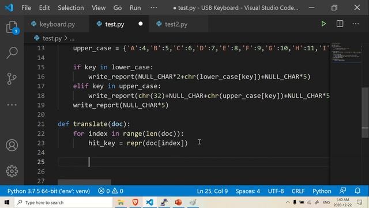Viewport: 369px width, 208px height.
Task: Select language mode Python
Action: [x=322, y=191]
